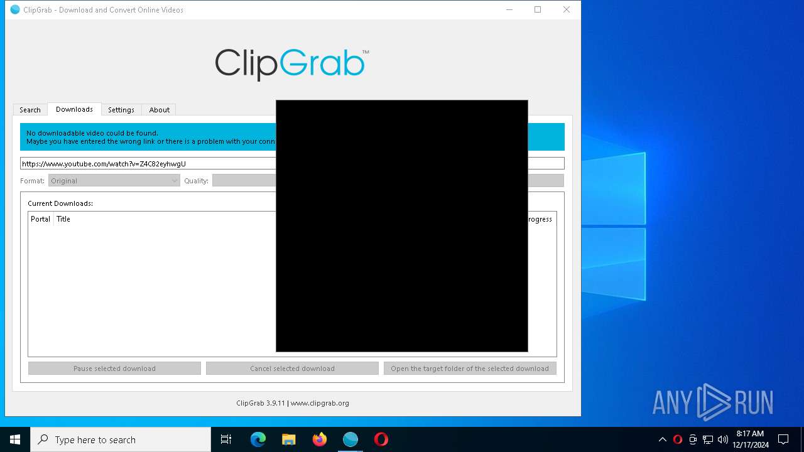This screenshot has width=804, height=452.
Task: Click Opera icon in system tray
Action: coord(678,439)
